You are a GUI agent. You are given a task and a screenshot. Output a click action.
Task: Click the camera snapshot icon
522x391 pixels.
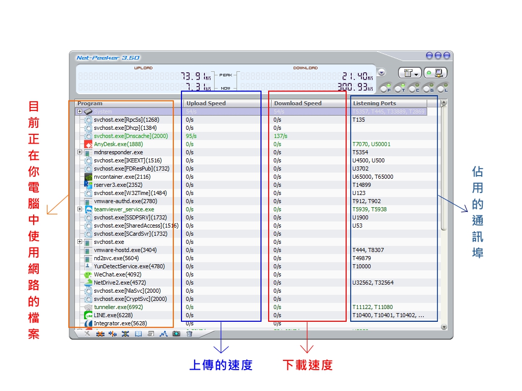[x=176, y=334]
